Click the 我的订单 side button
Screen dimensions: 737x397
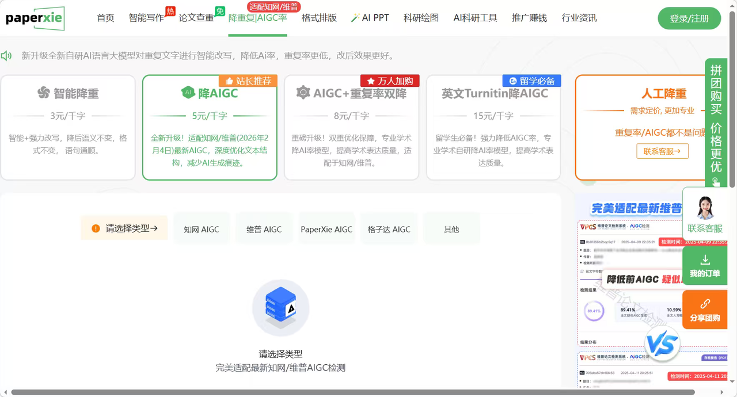point(705,265)
